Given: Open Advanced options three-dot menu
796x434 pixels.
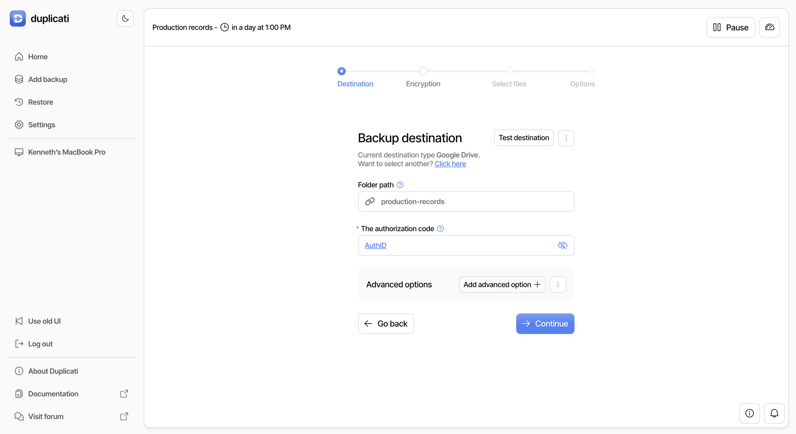Looking at the screenshot, I should click(x=557, y=284).
